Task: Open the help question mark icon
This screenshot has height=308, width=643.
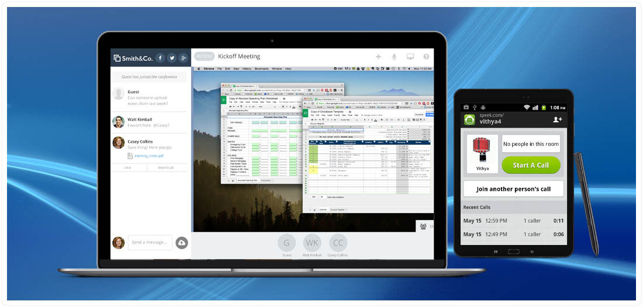Action: click(426, 57)
